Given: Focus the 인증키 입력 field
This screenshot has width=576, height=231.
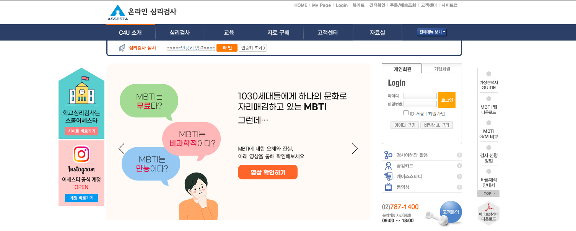Looking at the screenshot, I should pyautogui.click(x=191, y=48).
